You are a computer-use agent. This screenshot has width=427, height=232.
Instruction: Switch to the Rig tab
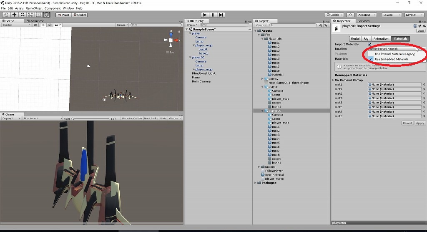[366, 39]
